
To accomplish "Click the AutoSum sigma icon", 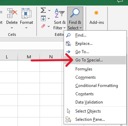I will (x=43, y=10).
